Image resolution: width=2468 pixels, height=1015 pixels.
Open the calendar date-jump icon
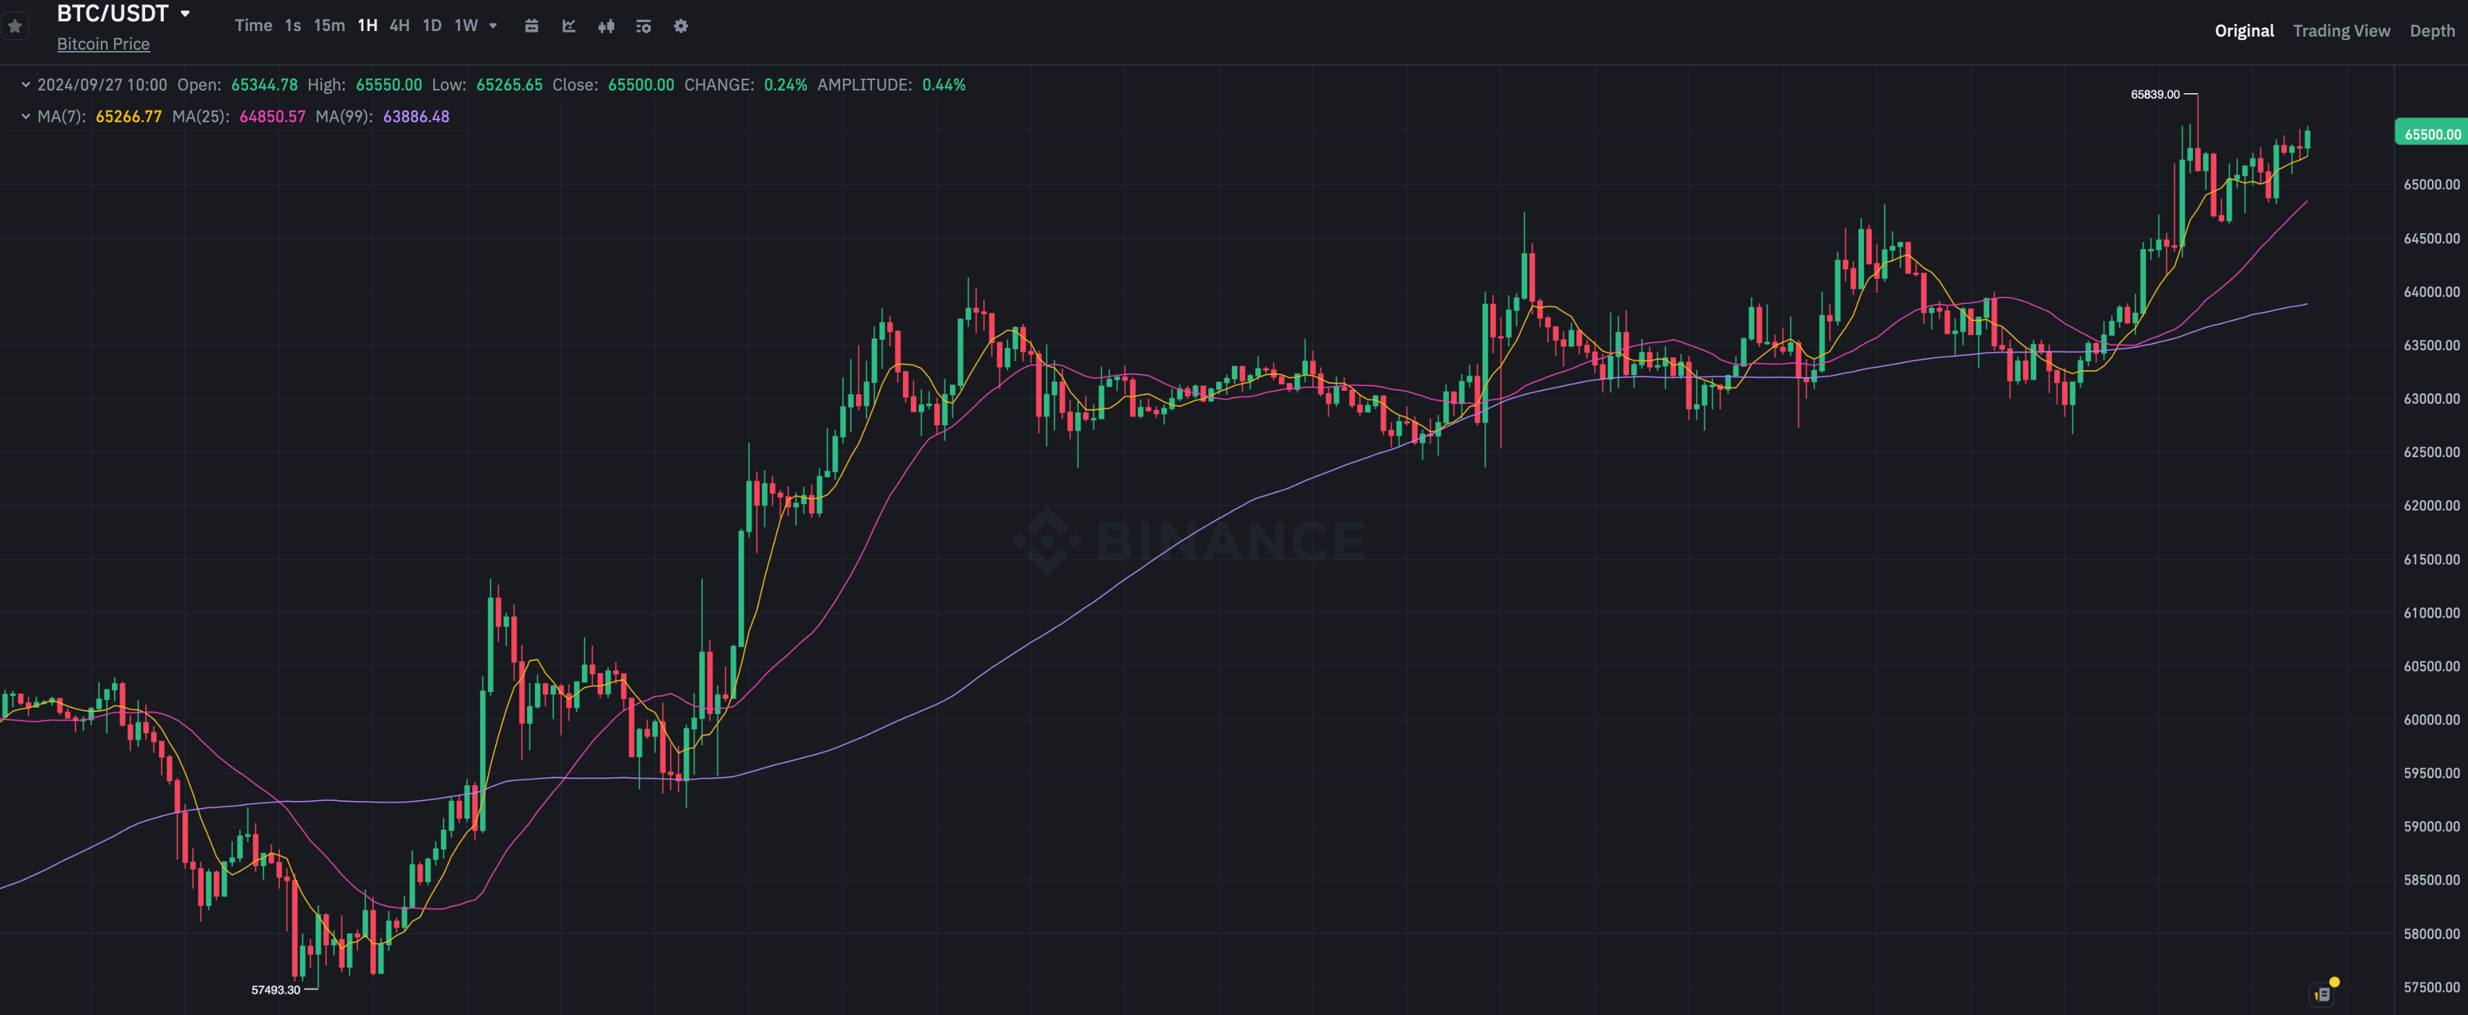point(532,26)
